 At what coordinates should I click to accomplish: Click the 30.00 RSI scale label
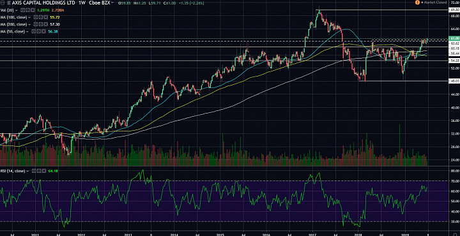coord(454,222)
